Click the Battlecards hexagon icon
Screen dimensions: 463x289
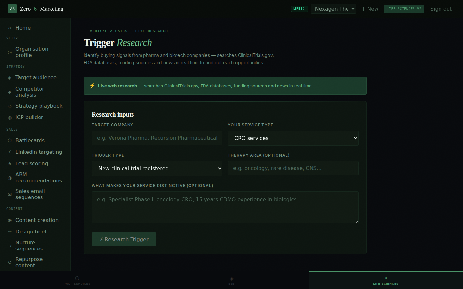pos(10,141)
